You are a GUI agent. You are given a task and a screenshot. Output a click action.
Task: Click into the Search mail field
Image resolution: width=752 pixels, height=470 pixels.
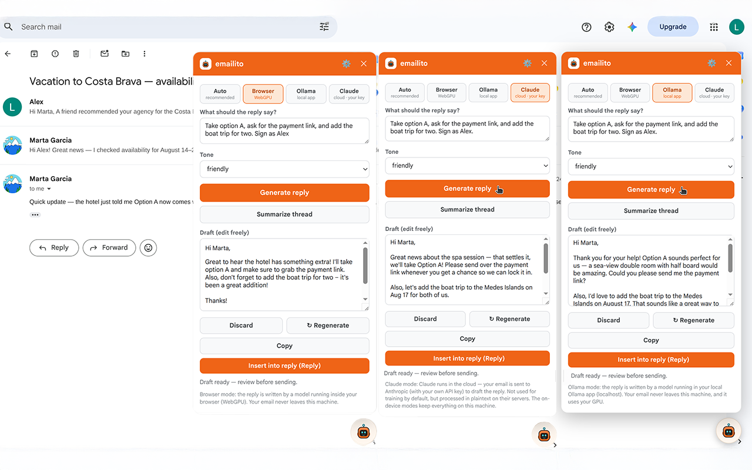click(167, 26)
